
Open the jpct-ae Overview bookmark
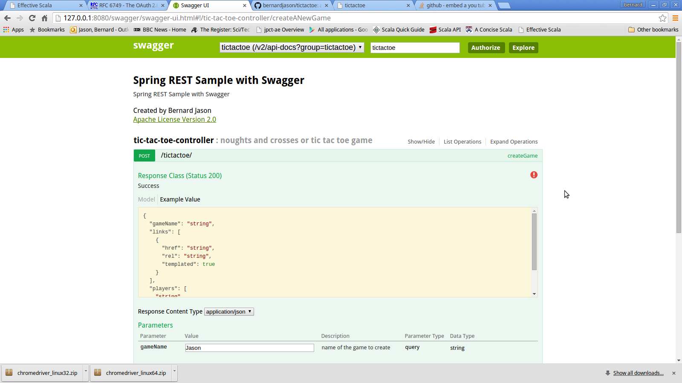[x=280, y=30]
